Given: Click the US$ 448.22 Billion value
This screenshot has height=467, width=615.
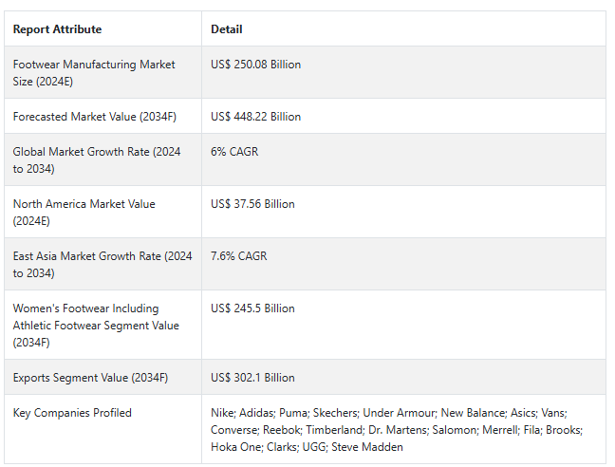Looking at the screenshot, I should tap(255, 117).
